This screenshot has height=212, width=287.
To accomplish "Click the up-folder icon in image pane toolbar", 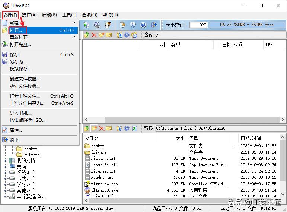I will 87,35.
